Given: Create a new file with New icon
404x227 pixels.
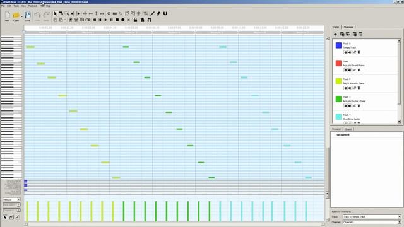Looking at the screenshot, I should click(7, 16).
